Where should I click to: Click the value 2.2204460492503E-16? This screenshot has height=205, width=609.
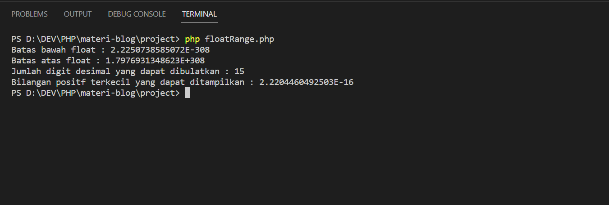click(306, 82)
